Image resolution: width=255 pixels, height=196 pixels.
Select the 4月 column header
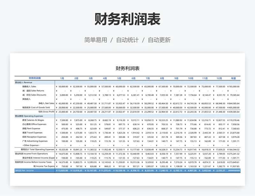pyautogui.click(x=105, y=78)
